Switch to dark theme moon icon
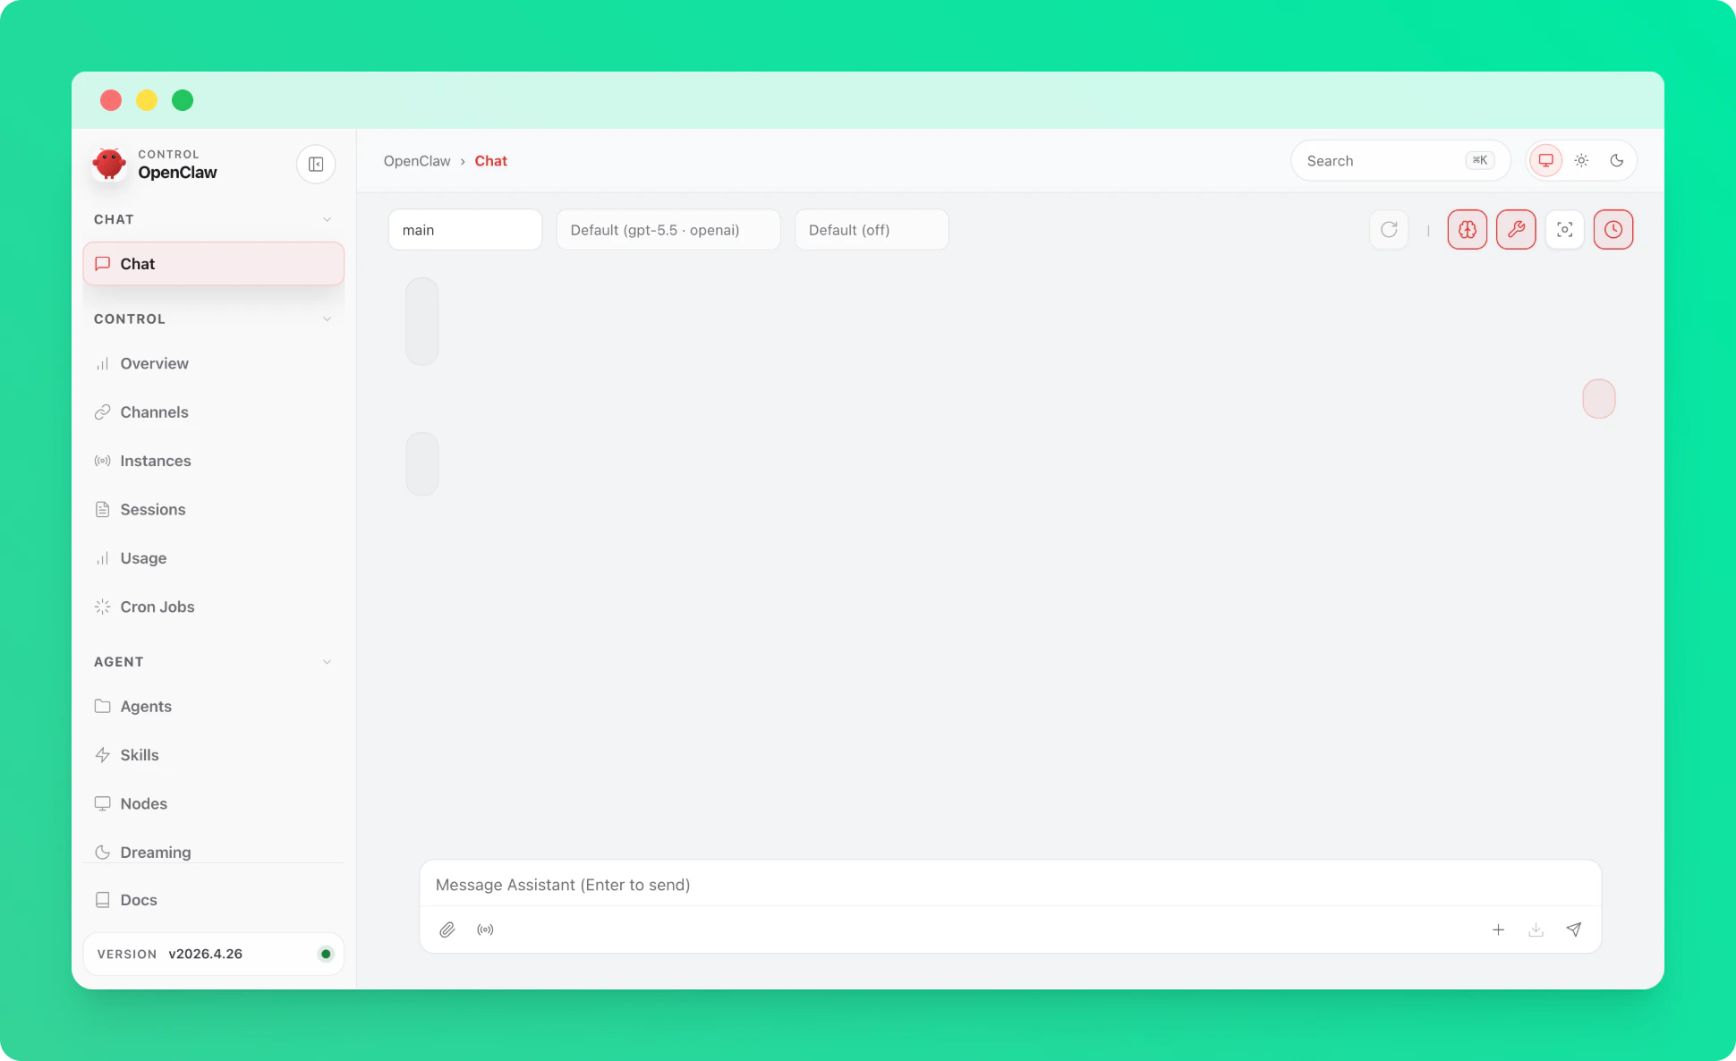Screen dimensions: 1736x1061 (x=1616, y=161)
